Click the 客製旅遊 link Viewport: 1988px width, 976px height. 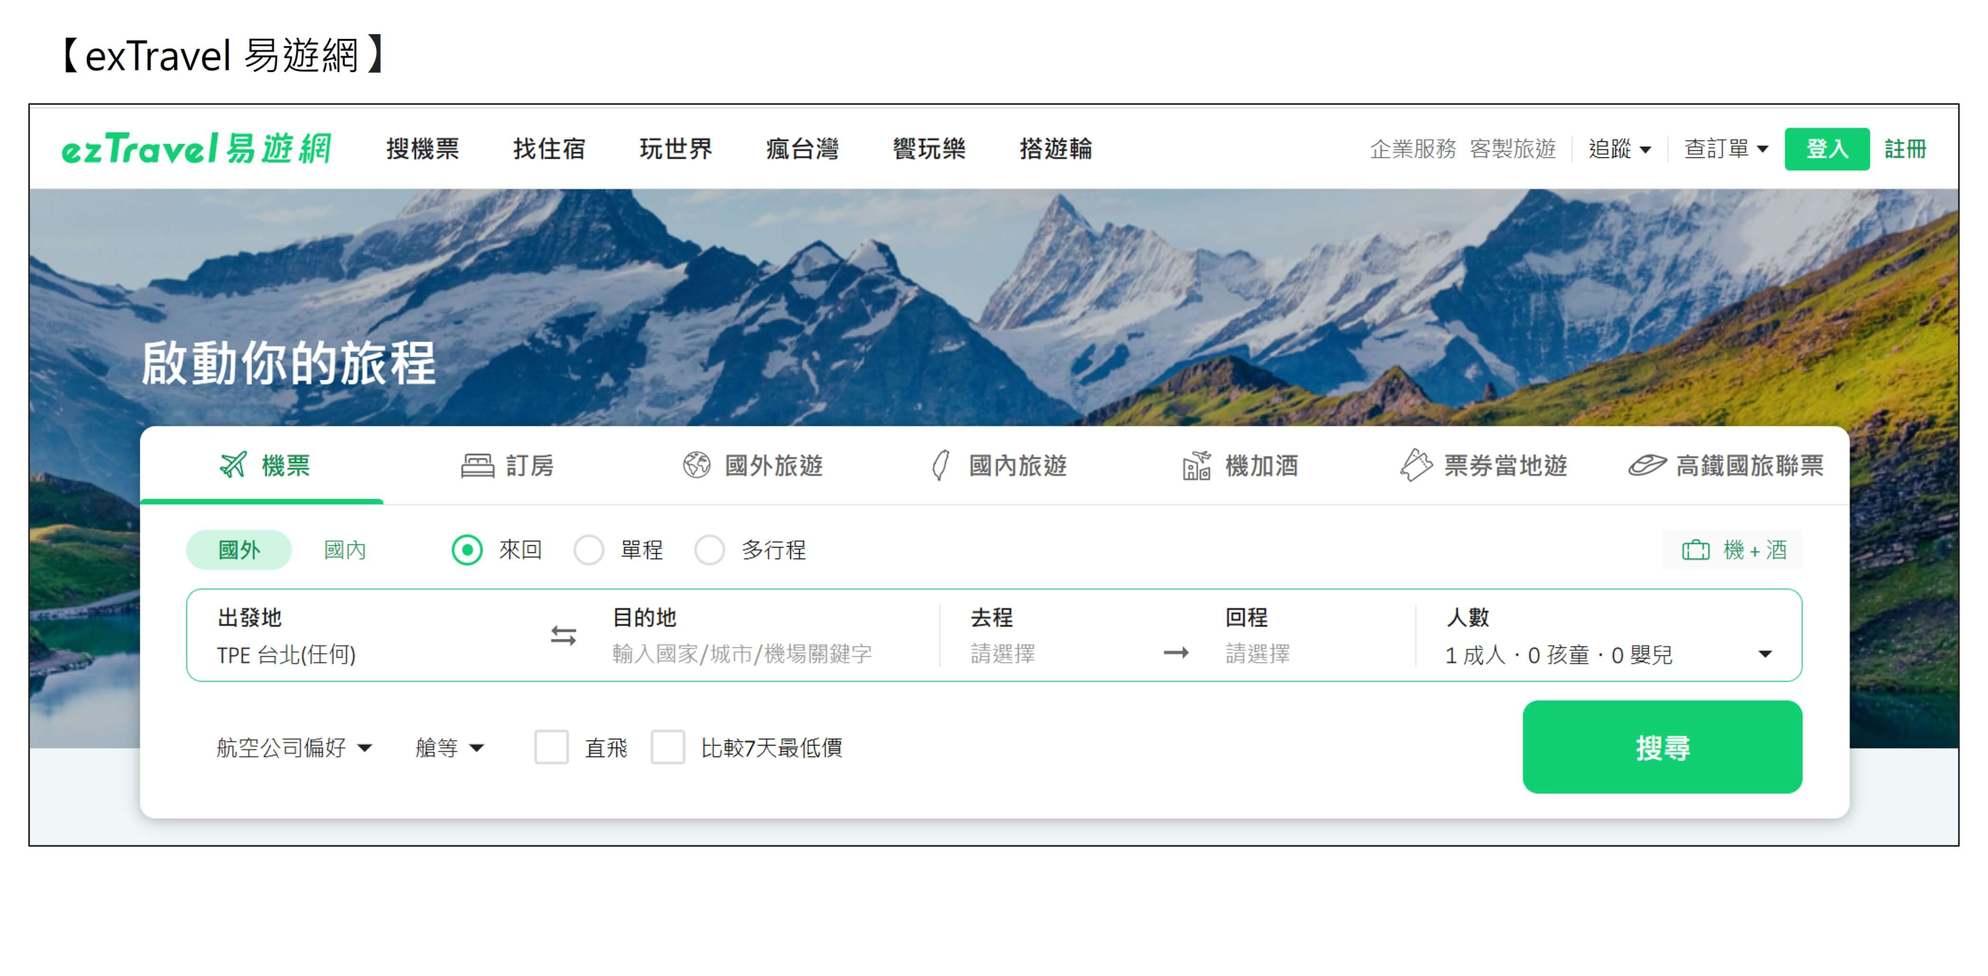click(x=1512, y=148)
